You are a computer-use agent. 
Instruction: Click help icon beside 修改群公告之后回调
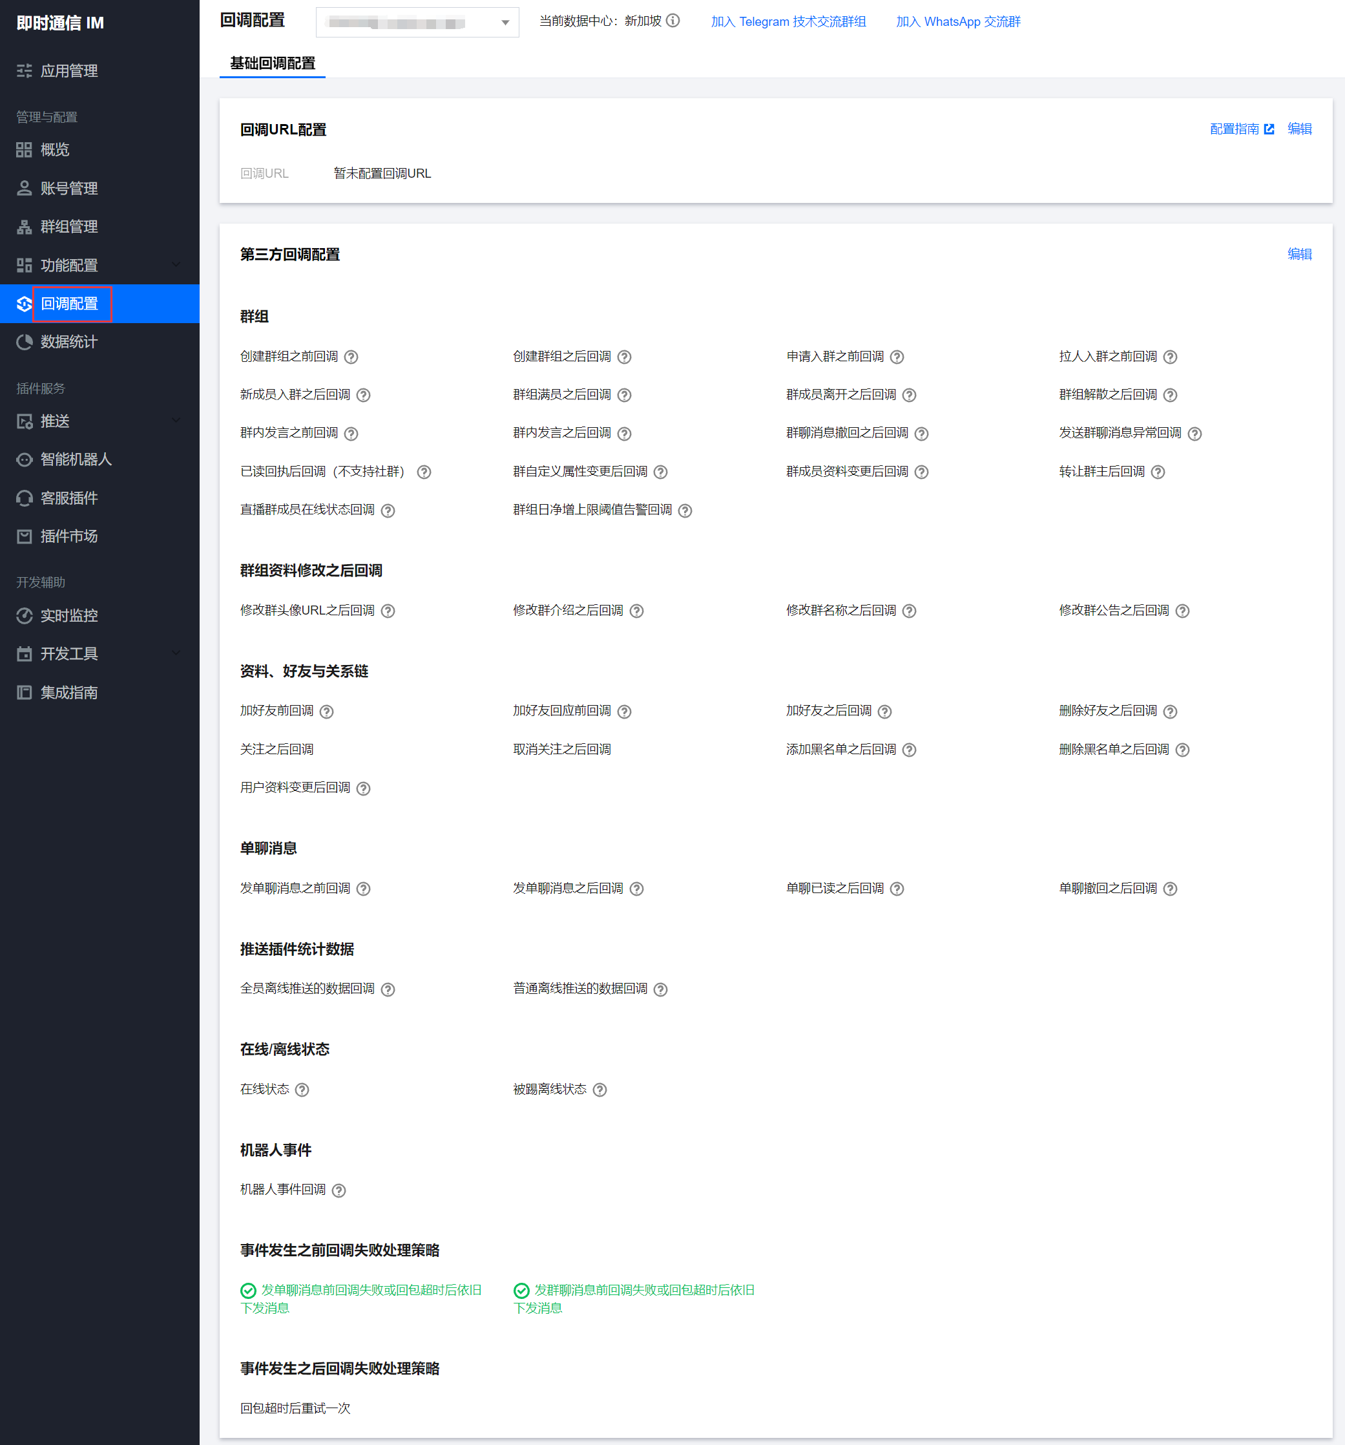point(1182,611)
